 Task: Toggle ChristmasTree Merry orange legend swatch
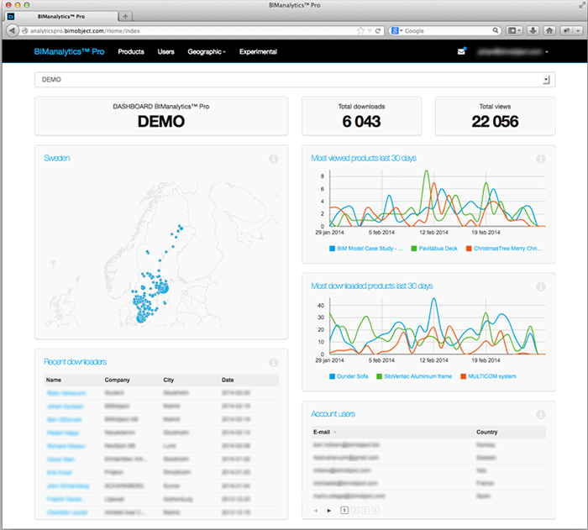tap(469, 249)
